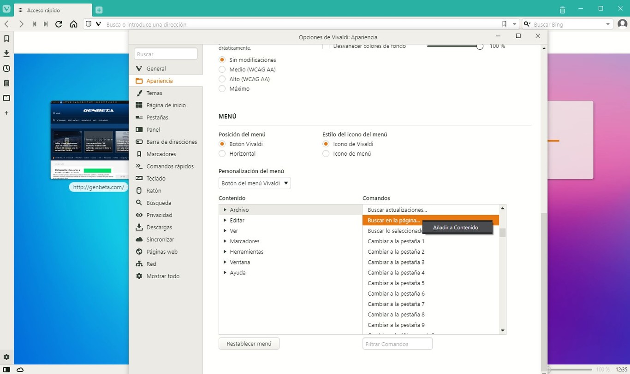Click the Restablecer menú button

249,344
